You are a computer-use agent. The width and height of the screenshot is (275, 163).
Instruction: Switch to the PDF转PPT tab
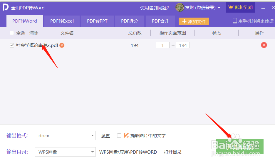tap(97, 21)
